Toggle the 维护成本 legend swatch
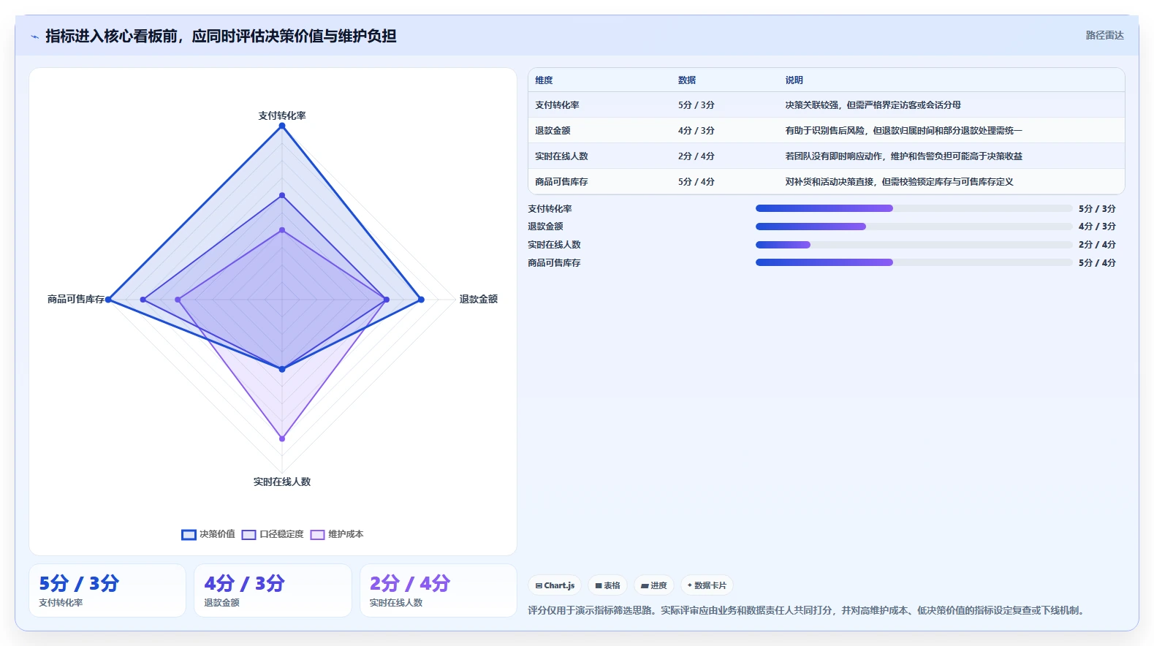 point(317,535)
